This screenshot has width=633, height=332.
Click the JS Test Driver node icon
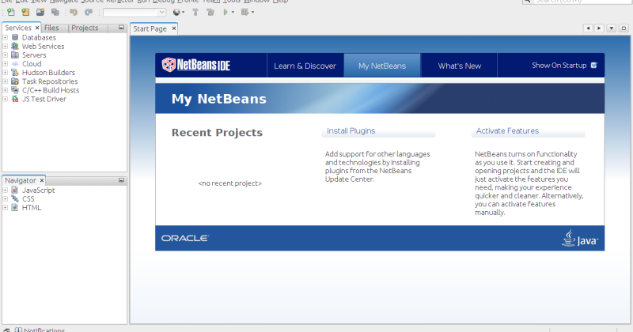(x=15, y=99)
